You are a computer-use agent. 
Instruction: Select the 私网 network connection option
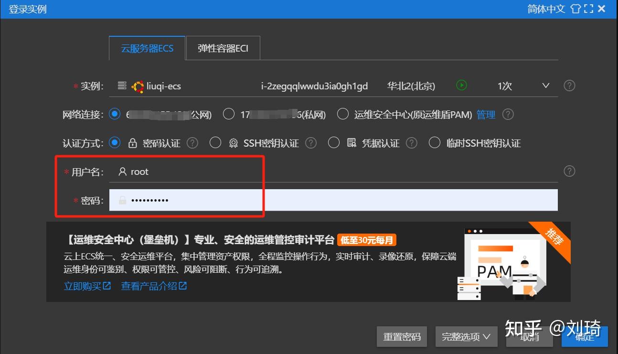click(x=229, y=114)
